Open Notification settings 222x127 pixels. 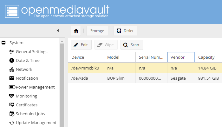[x=27, y=78]
